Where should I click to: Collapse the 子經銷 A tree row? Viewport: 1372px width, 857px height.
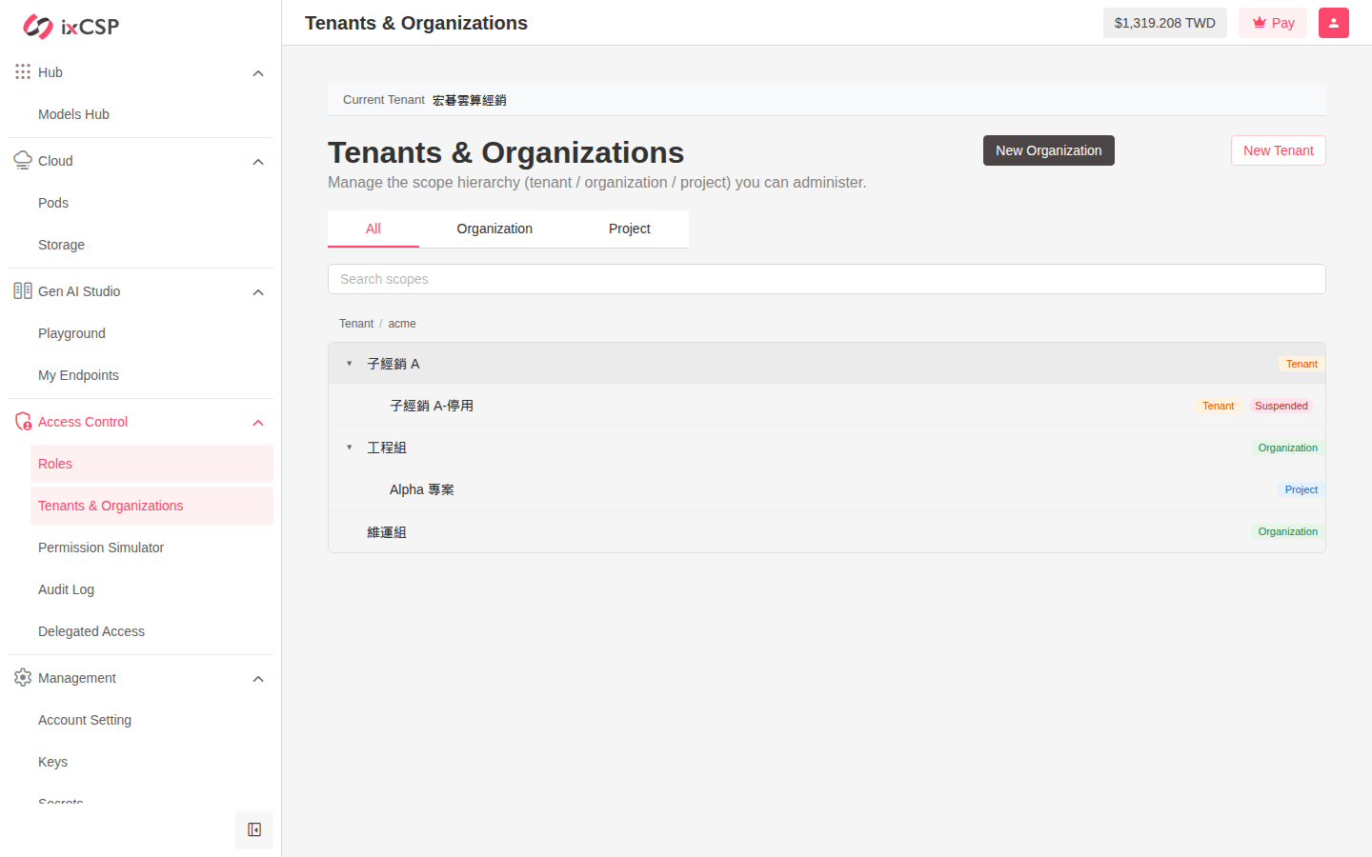pyautogui.click(x=350, y=364)
